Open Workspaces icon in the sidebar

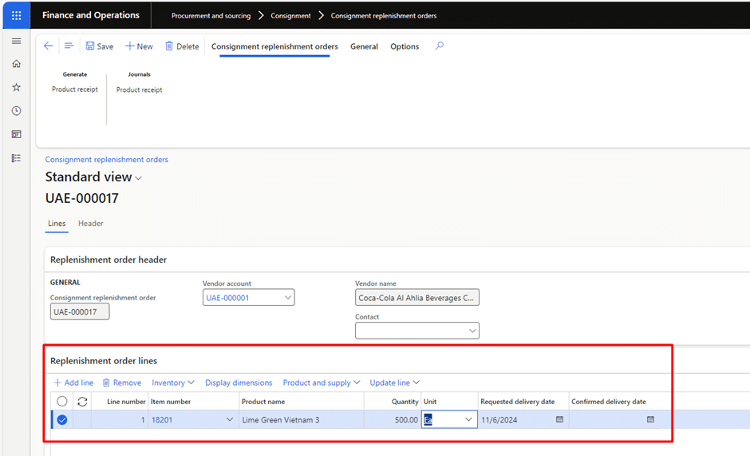click(16, 134)
